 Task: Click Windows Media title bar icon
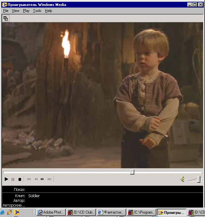4,5
